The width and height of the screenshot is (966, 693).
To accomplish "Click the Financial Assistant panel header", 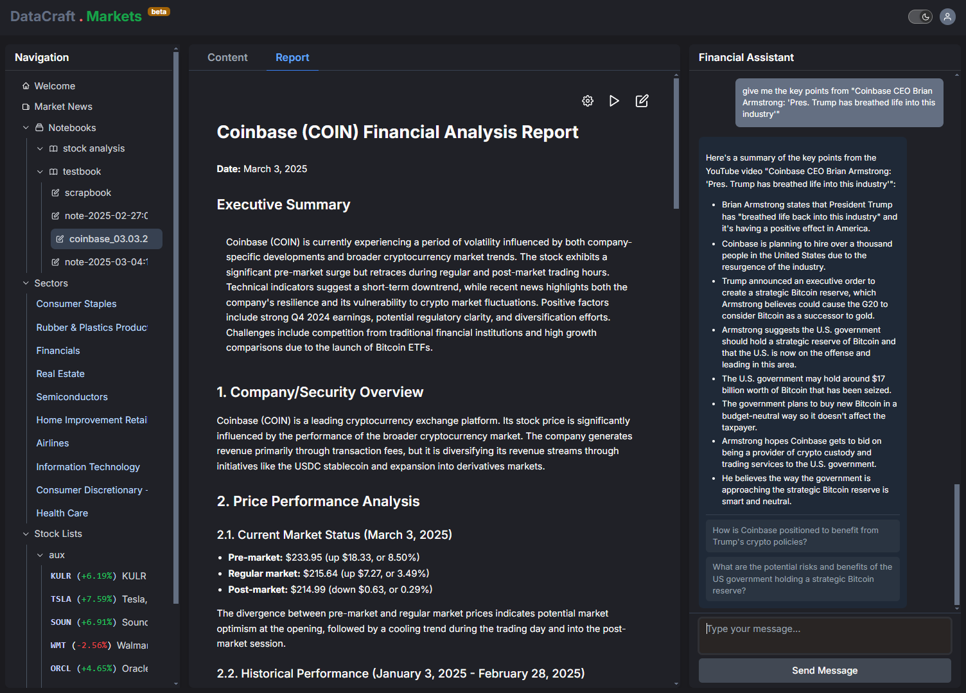I will click(746, 57).
